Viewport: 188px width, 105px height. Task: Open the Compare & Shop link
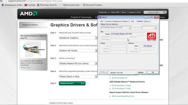[x=135, y=12]
